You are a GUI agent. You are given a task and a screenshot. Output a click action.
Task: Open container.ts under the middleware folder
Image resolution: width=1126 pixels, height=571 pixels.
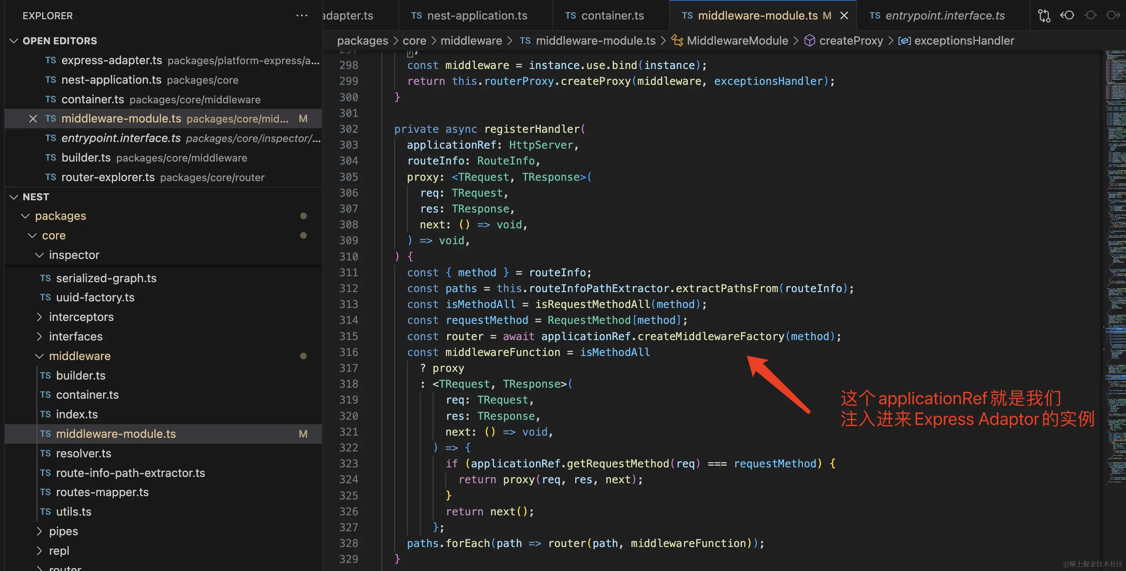163,395
